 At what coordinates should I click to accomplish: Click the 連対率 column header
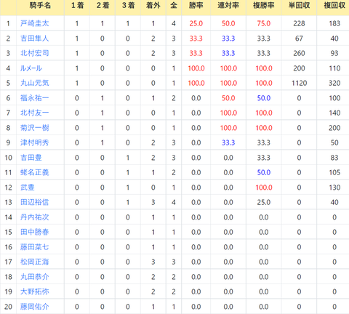228,5
